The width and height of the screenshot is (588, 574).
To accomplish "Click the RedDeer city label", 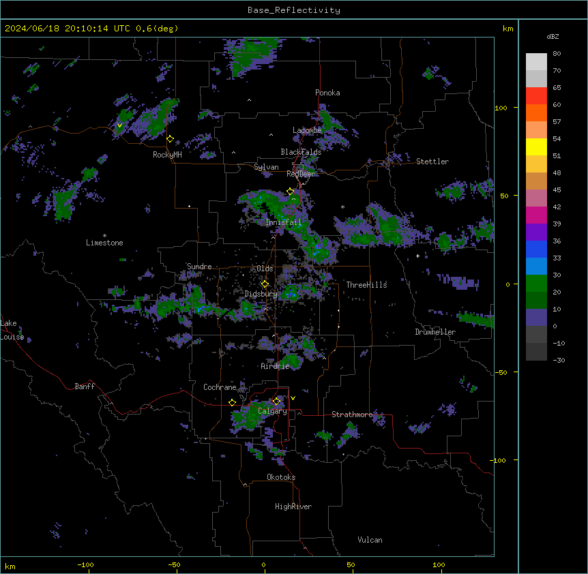I will click(x=301, y=174).
